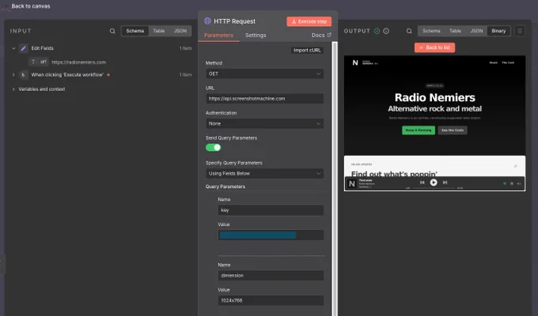Search the OUTPUT panel data
The height and width of the screenshot is (316, 538).
409,31
